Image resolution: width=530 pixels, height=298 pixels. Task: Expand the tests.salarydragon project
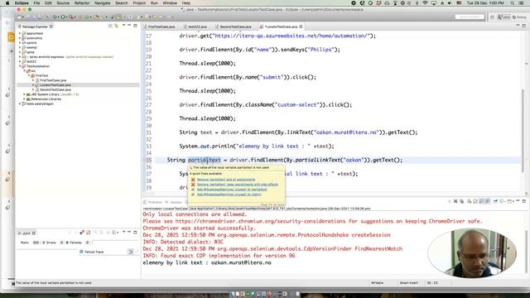(20, 104)
